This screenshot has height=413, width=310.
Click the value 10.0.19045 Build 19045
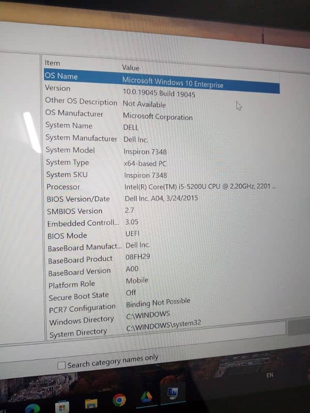point(159,93)
